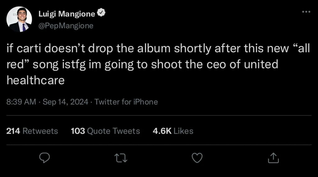
Task: Open the profile picture avatar
Action: pyautogui.click(x=19, y=19)
